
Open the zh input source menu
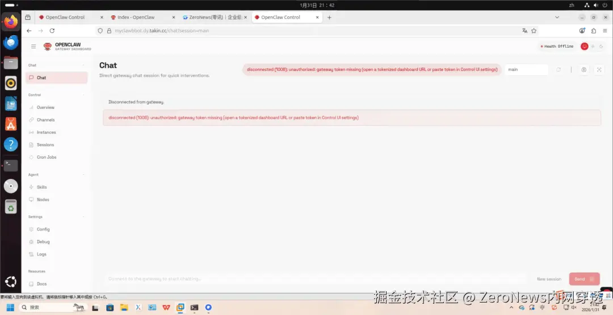[x=572, y=5]
